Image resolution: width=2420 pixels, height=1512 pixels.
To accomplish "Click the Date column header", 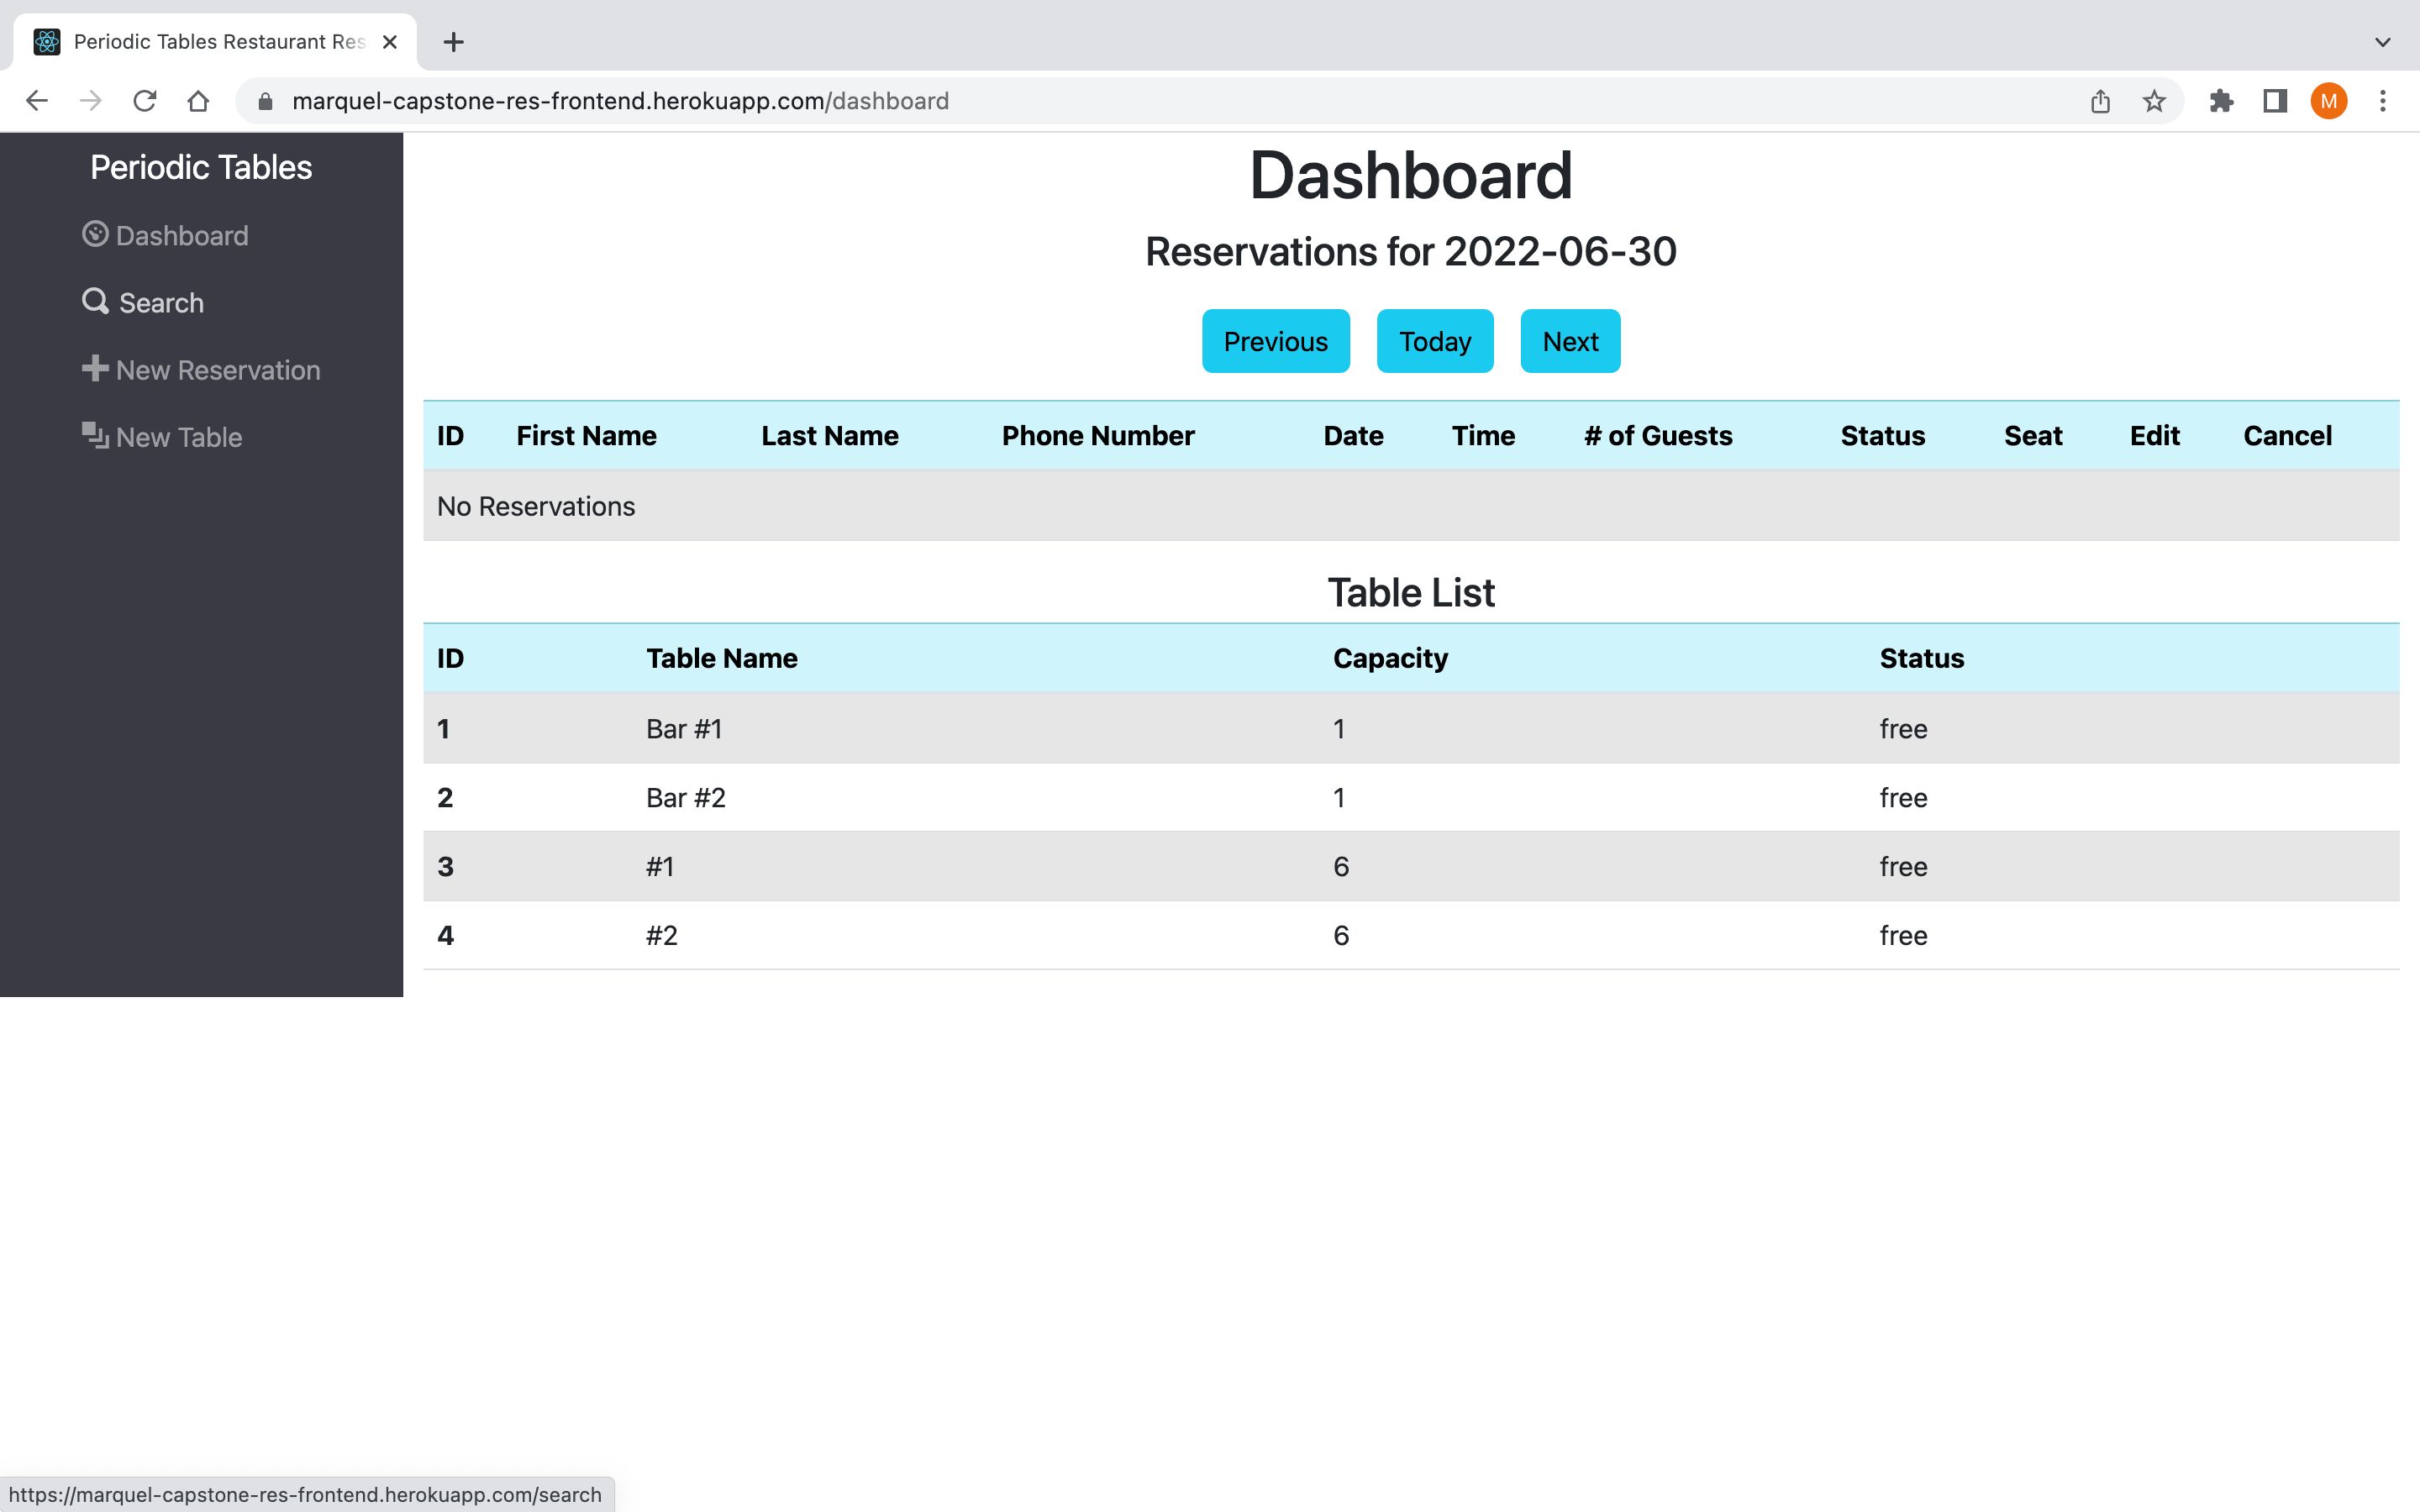I will click(x=1353, y=436).
